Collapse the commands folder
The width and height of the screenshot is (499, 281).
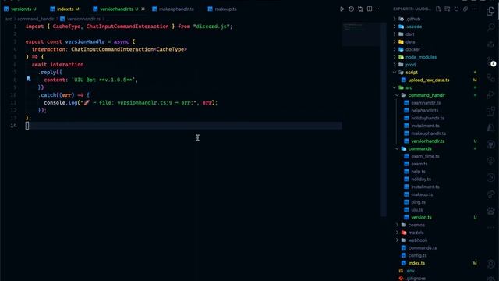419,149
